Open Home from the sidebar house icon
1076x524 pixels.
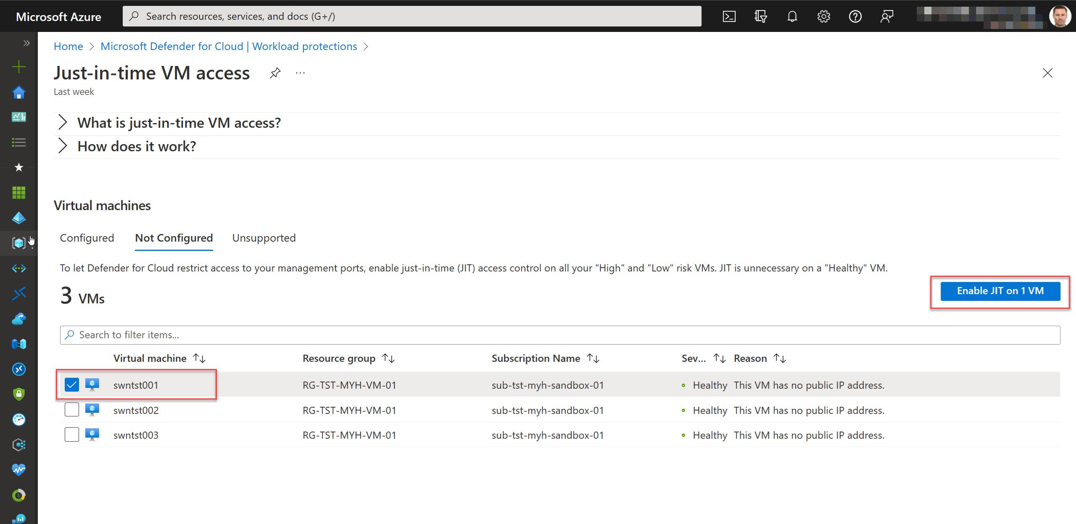click(18, 92)
